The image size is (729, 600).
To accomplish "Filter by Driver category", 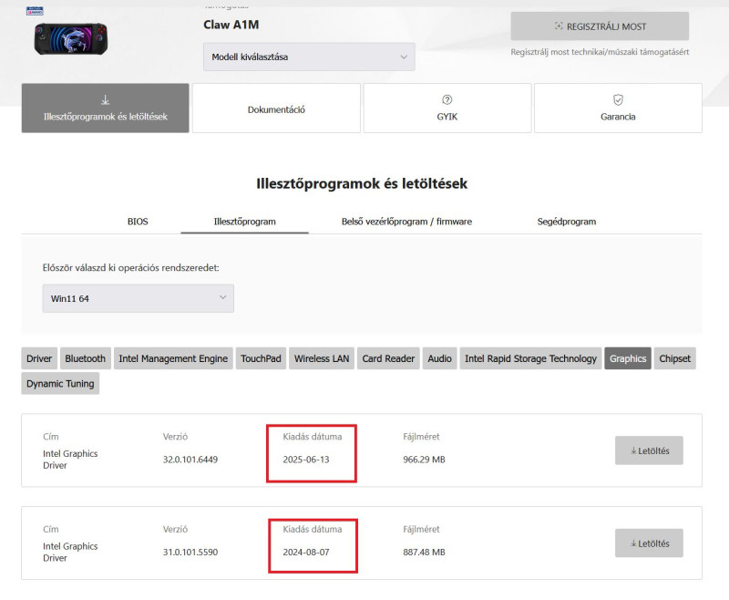I will pos(39,358).
